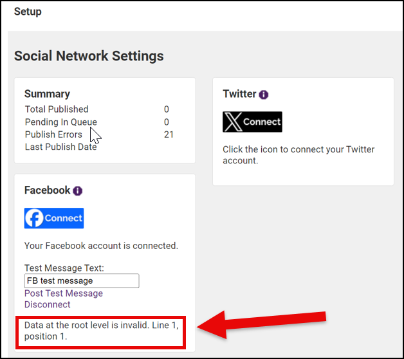Click the Facebook card heading
Screen dimensions: 404x359
[x=47, y=190]
